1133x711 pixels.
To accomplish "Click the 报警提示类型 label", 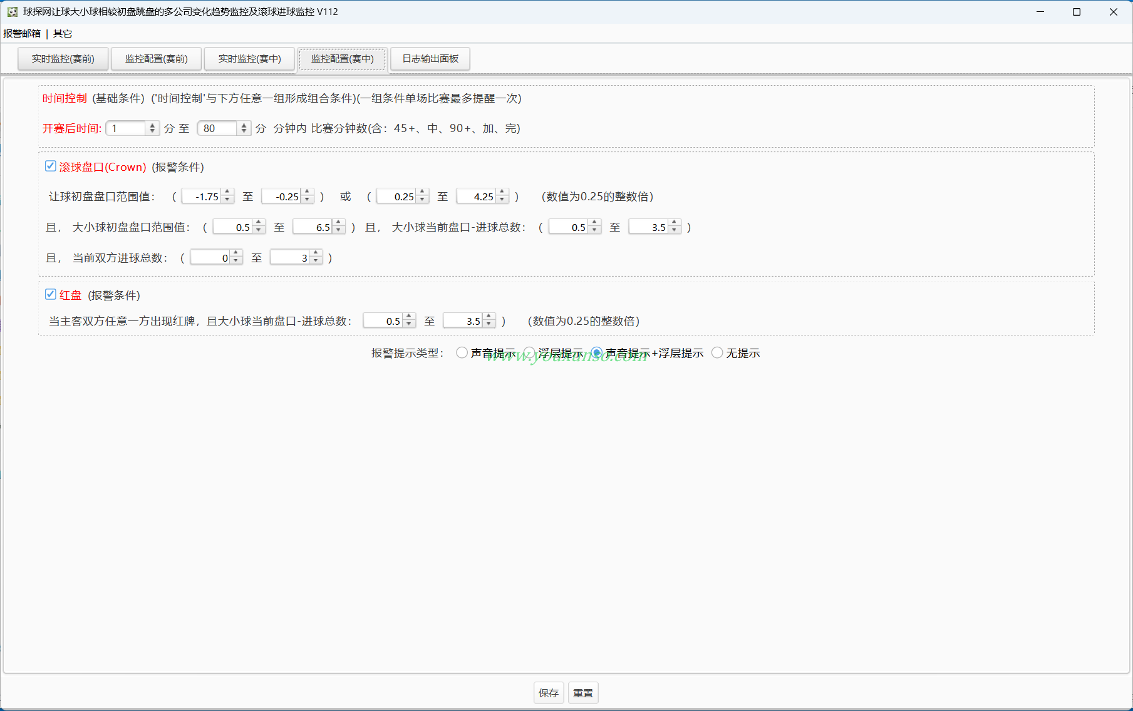I will click(x=408, y=353).
